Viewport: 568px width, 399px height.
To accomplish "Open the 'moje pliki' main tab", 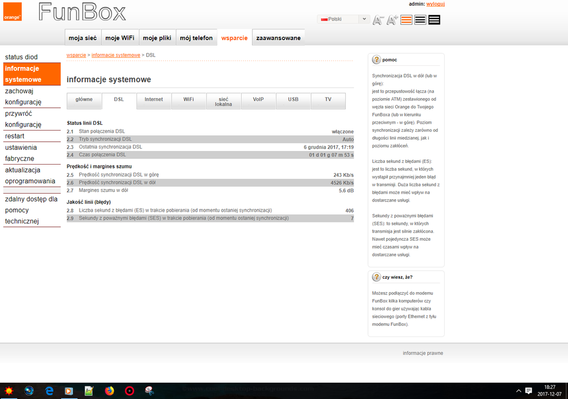I will point(157,37).
